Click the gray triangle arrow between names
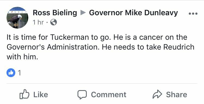This screenshot has width=204, height=104. click(83, 13)
